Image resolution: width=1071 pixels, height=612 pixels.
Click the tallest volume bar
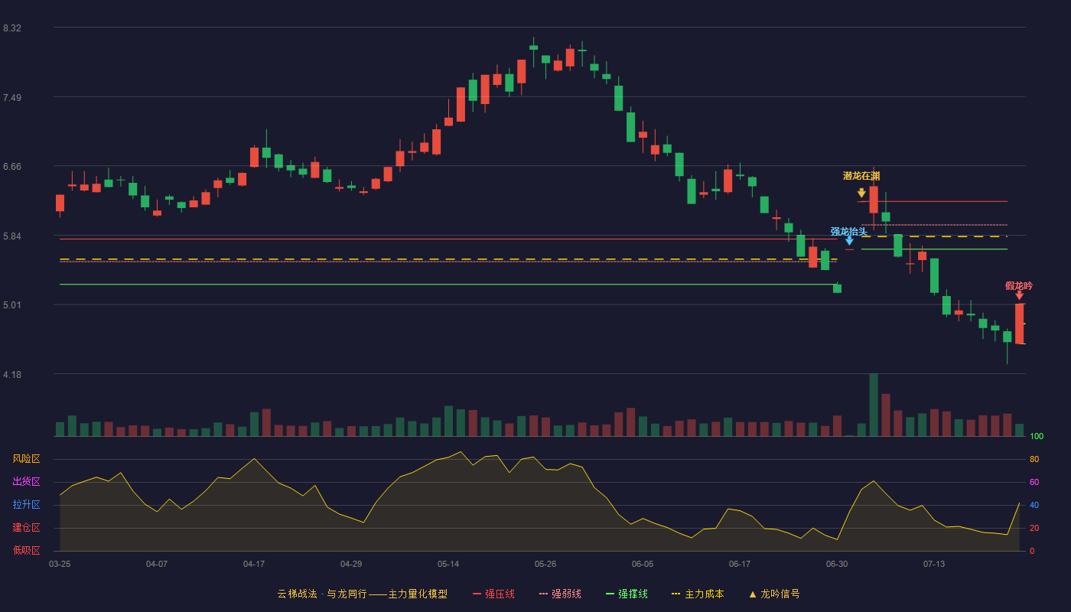[x=874, y=405]
